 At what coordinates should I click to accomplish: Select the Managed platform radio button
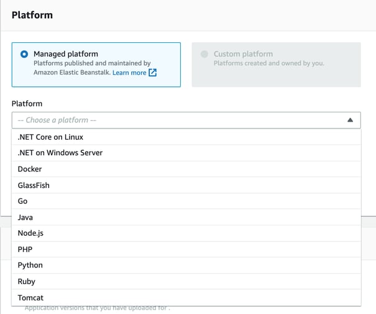[24, 54]
